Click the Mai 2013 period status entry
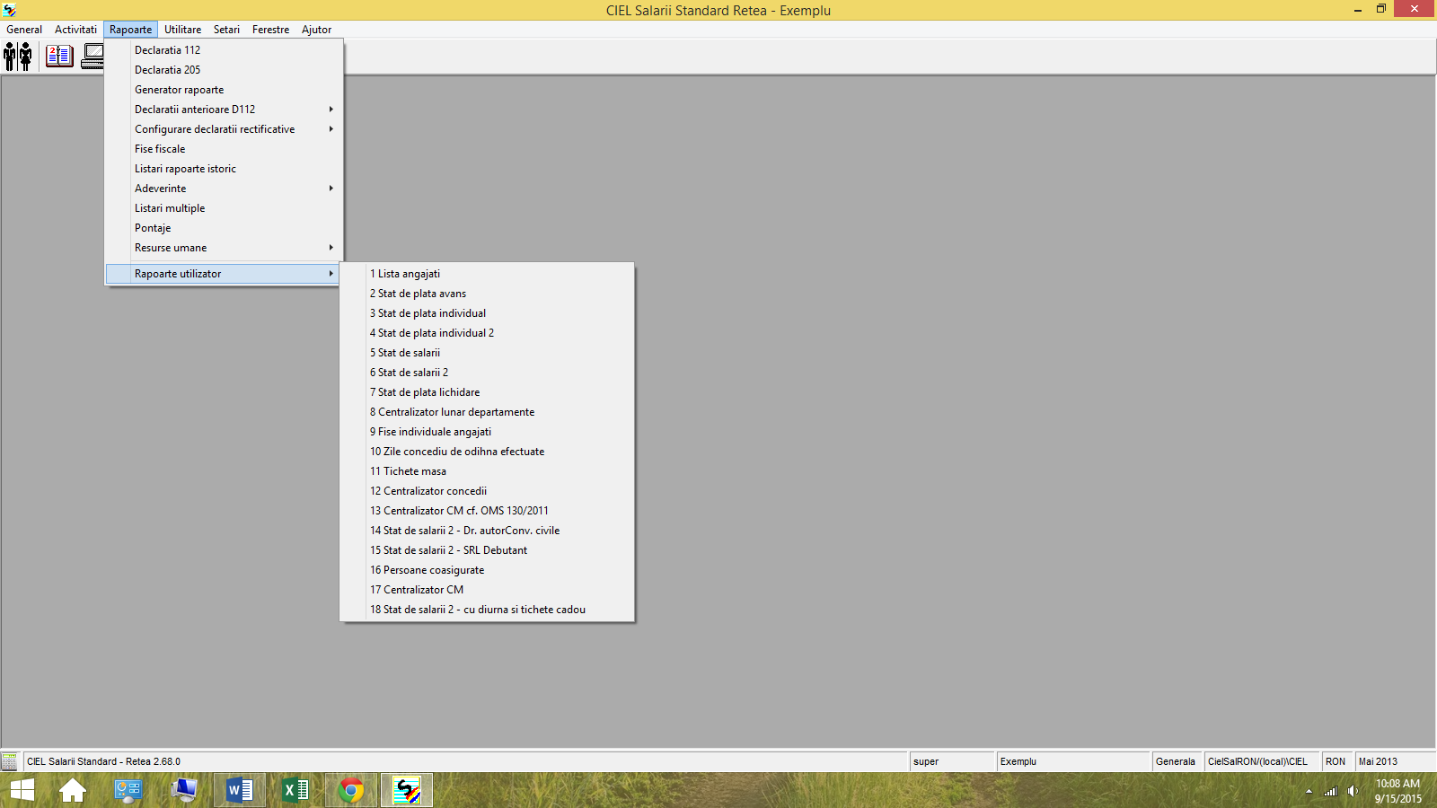Image resolution: width=1437 pixels, height=808 pixels. point(1395,761)
